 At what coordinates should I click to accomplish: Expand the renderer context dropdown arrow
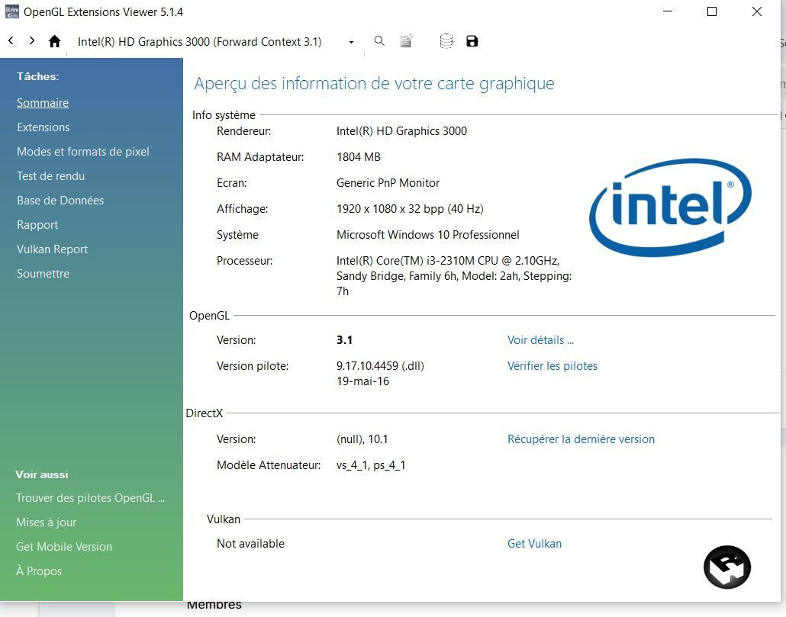351,42
